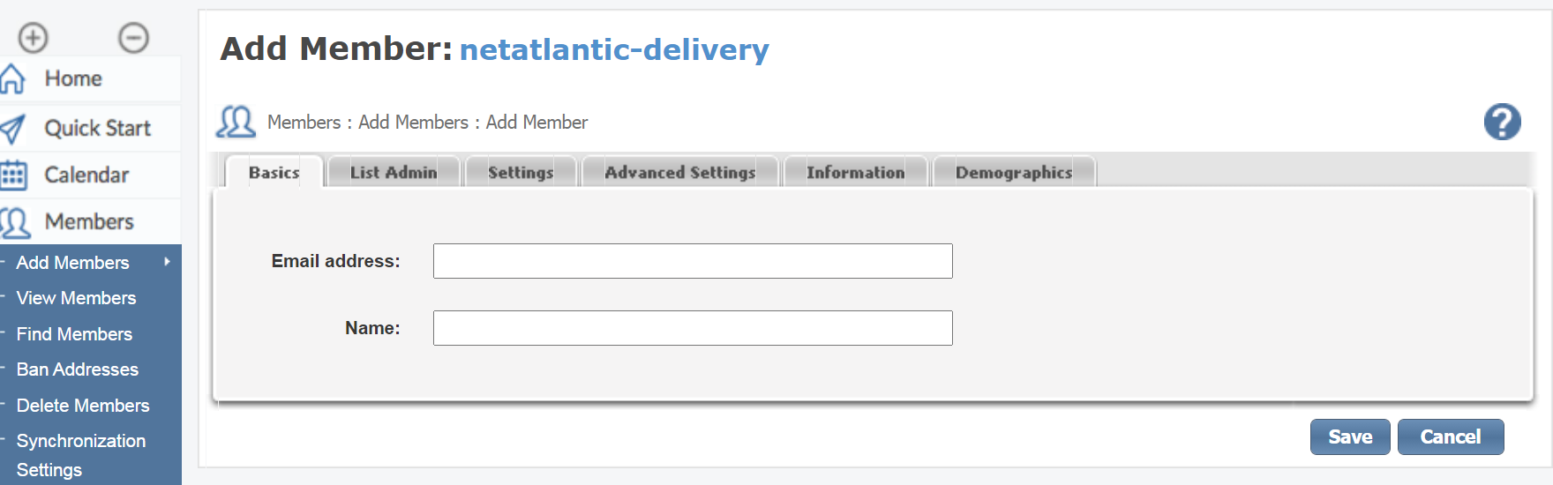Open the Settings tab
1553x485 pixels.
(x=521, y=172)
